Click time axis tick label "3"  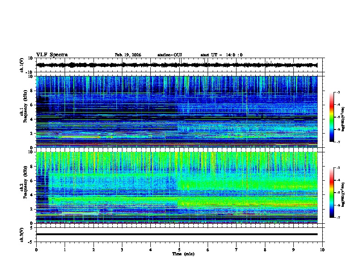(122, 250)
